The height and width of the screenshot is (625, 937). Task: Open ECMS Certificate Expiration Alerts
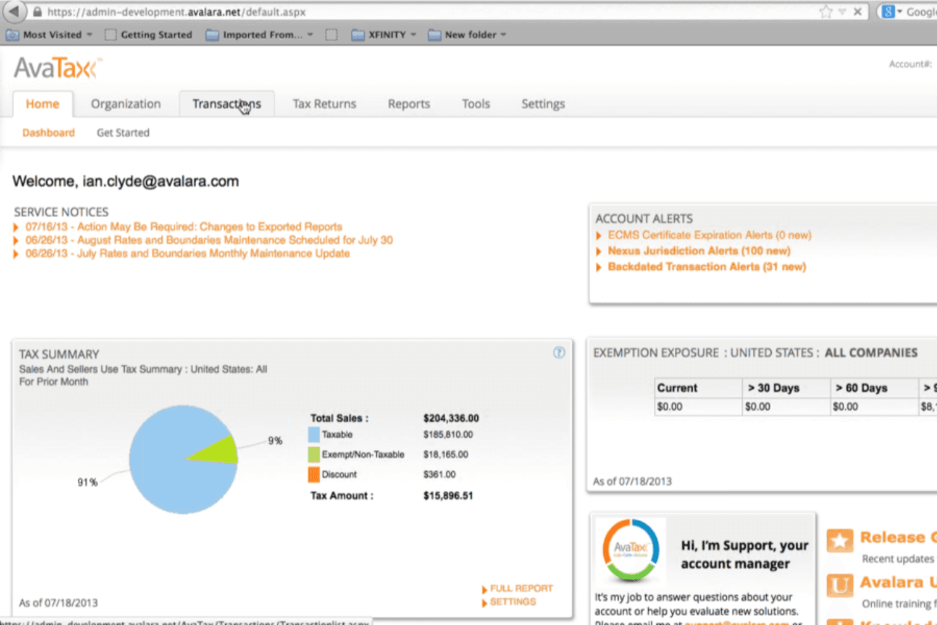pyautogui.click(x=710, y=235)
